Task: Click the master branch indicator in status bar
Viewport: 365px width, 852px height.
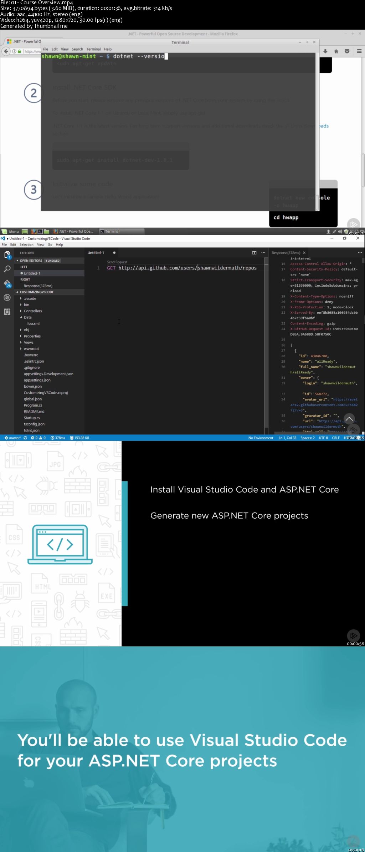Action: click(x=12, y=438)
